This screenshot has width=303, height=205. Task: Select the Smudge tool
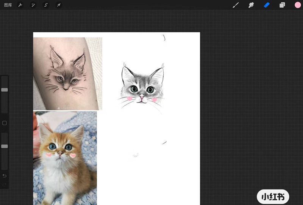251,5
